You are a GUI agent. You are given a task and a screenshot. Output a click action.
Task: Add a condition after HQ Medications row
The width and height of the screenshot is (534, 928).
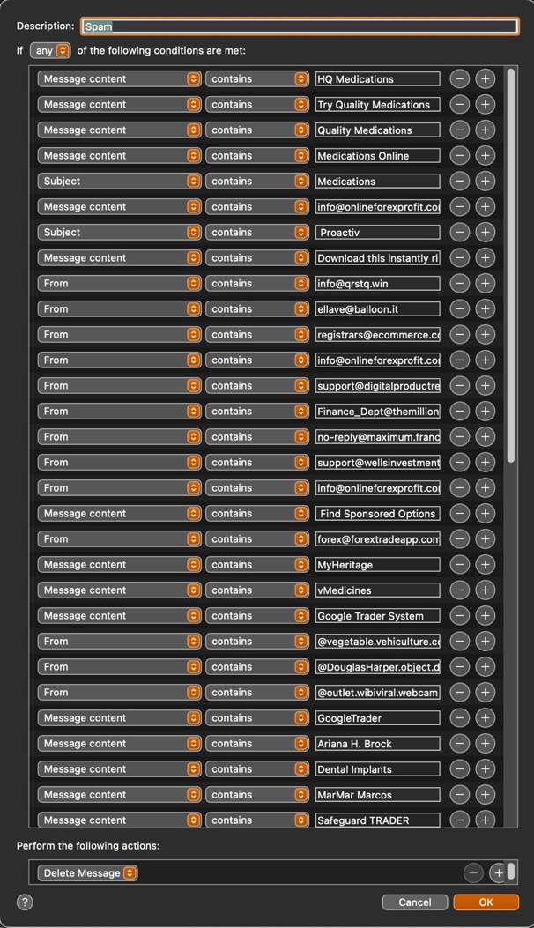point(485,78)
